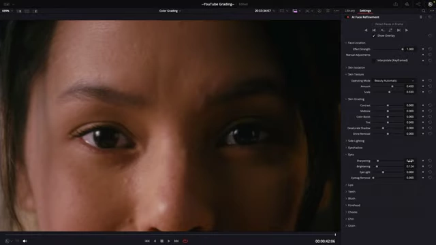Track face forward and reverse icon
The width and height of the screenshot is (436, 245).
pyautogui.click(x=390, y=30)
